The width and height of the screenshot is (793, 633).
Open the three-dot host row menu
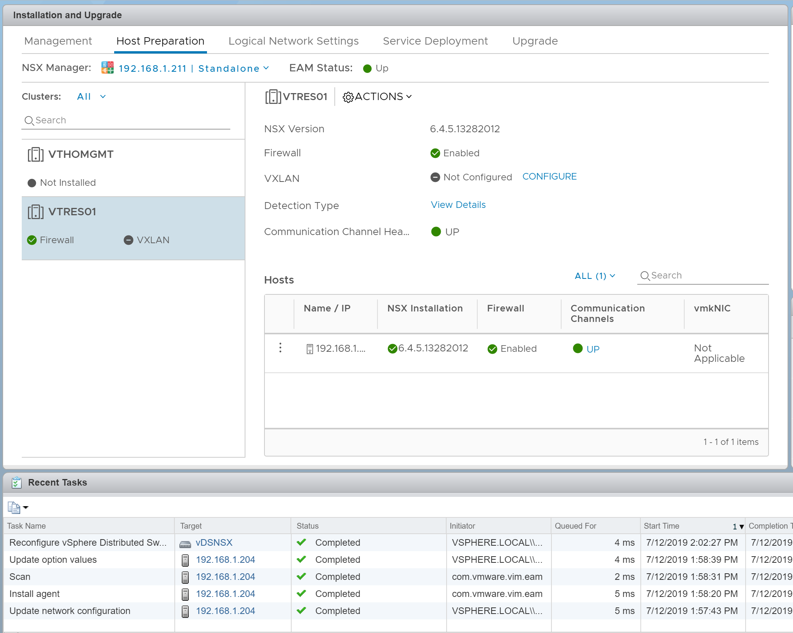(x=280, y=348)
